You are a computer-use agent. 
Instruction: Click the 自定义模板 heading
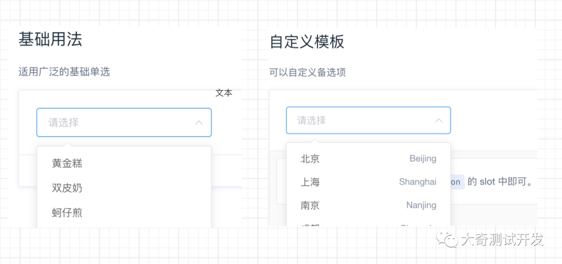pyautogui.click(x=307, y=42)
